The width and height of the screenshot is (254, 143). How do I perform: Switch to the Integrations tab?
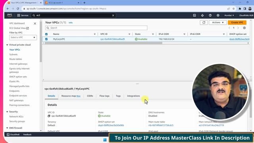point(133,96)
